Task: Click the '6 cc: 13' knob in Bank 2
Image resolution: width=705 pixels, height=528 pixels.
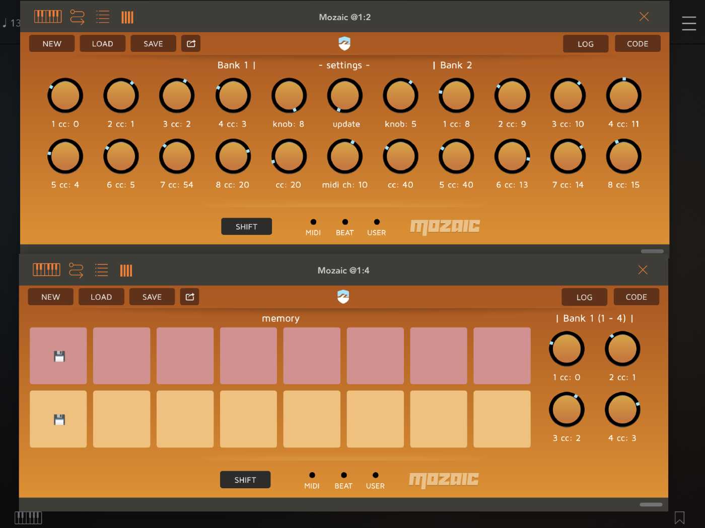Action: coord(512,156)
